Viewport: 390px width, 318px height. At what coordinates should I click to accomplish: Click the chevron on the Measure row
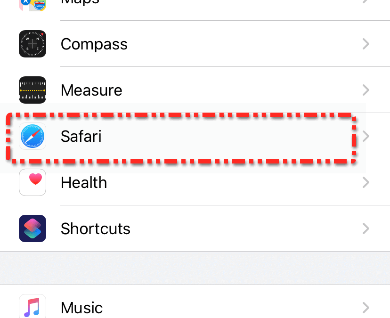(x=366, y=90)
